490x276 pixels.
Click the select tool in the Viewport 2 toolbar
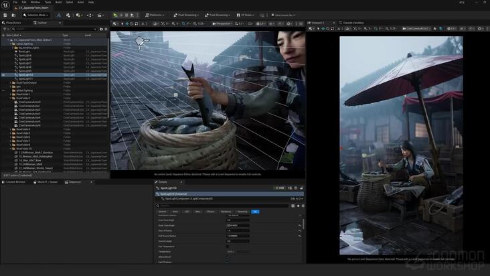tap(318, 29)
